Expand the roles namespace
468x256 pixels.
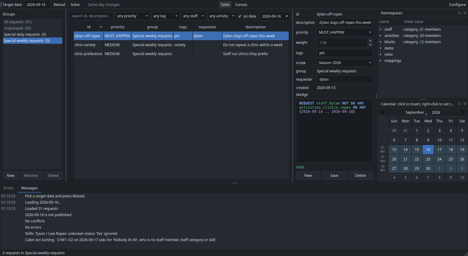[381, 54]
